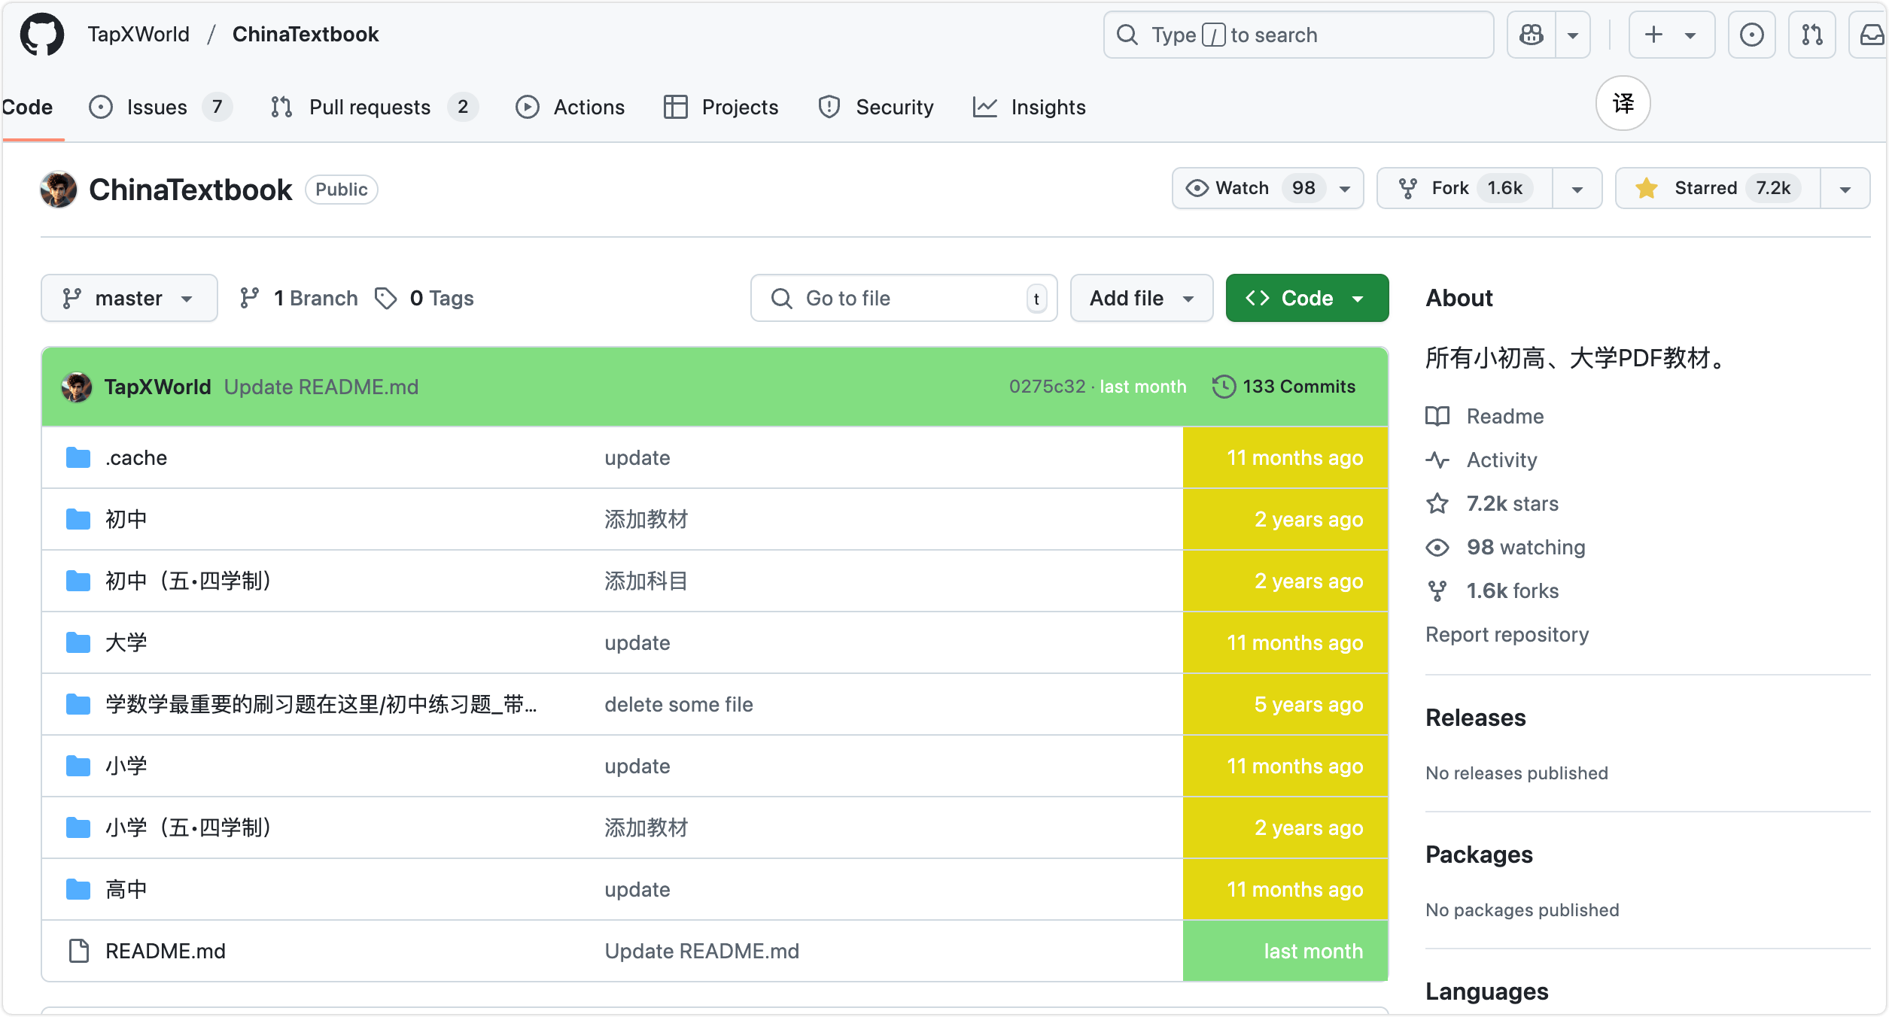Expand Copilot dropdown arrow in header

click(x=1573, y=35)
